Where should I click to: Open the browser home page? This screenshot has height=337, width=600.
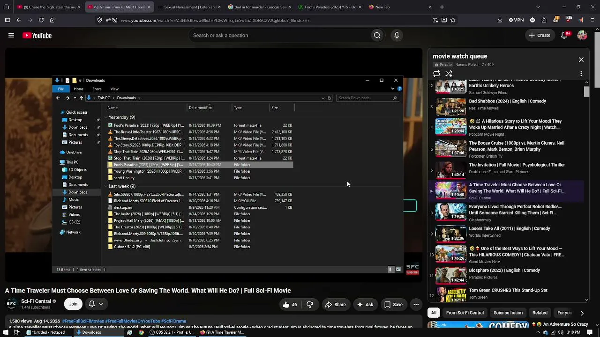[52, 20]
